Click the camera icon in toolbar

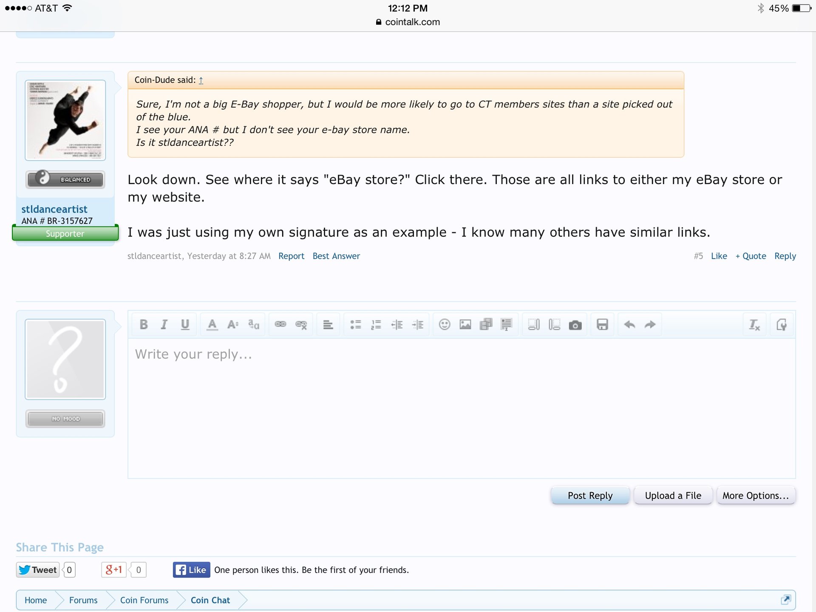[x=575, y=325]
